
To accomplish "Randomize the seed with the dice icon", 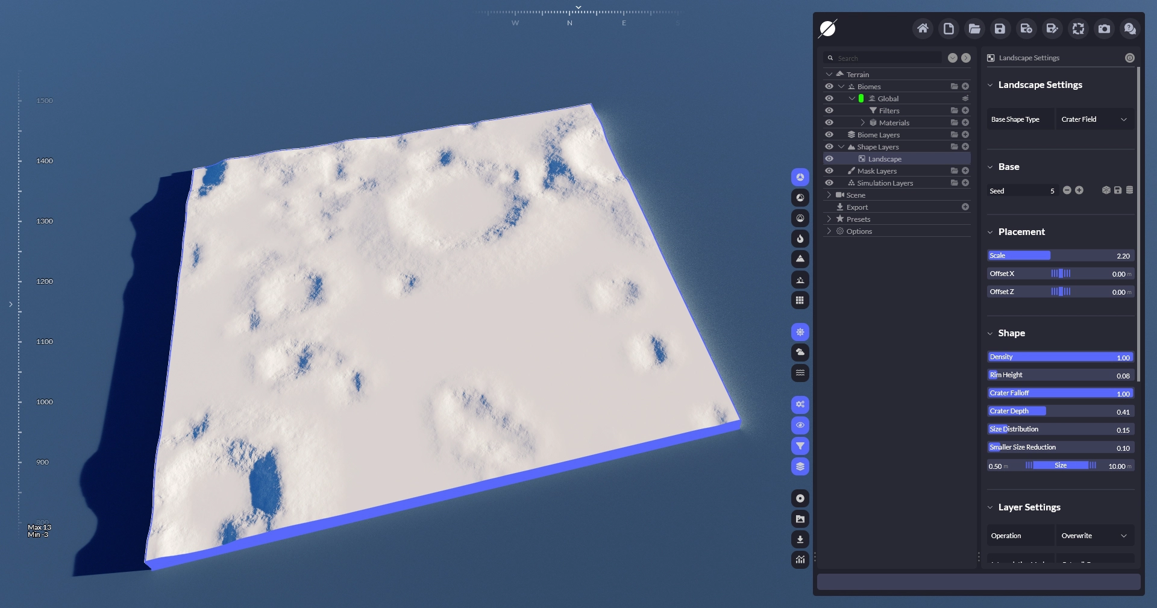I will point(1106,190).
